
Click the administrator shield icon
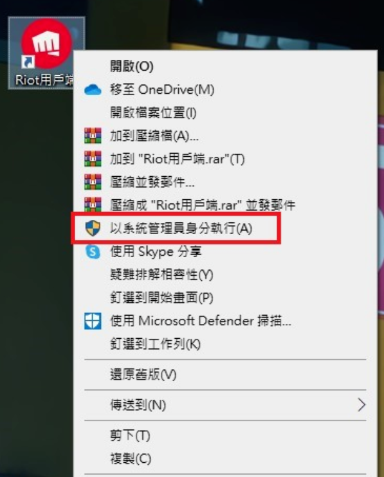point(93,228)
